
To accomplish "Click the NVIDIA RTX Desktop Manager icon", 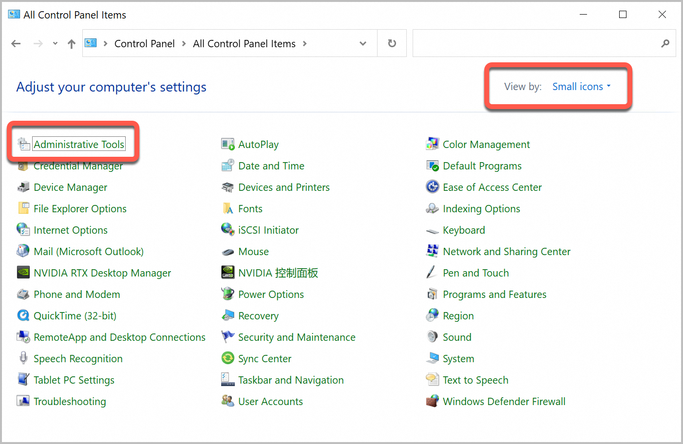I will coord(23,273).
